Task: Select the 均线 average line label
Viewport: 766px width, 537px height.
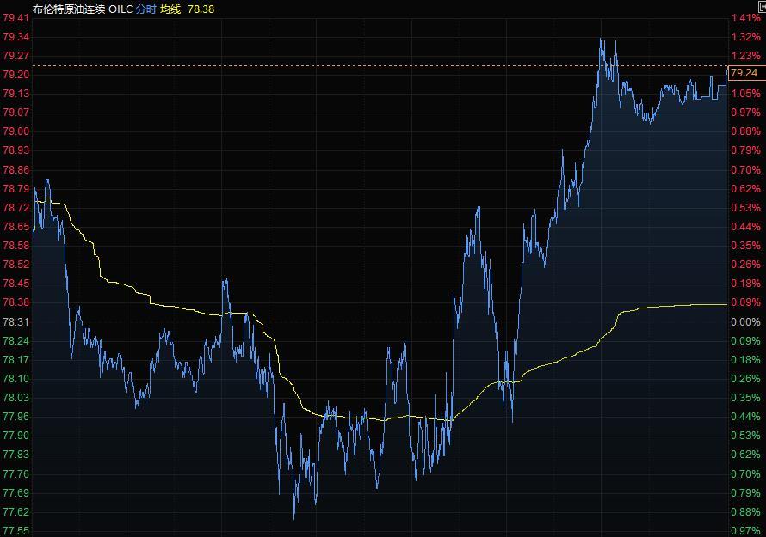Action: (x=170, y=8)
